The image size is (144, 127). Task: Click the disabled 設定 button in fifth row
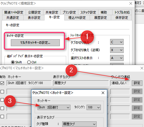[137, 116]
